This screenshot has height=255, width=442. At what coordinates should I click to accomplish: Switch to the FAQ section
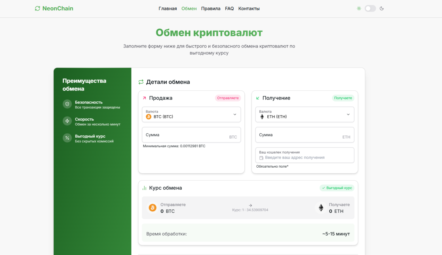click(229, 8)
